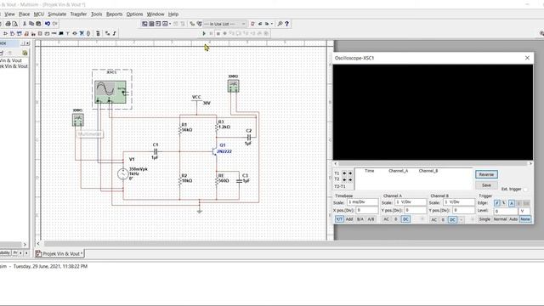Open the MCU menu
Viewport: 544px width, 306px height.
[38, 14]
